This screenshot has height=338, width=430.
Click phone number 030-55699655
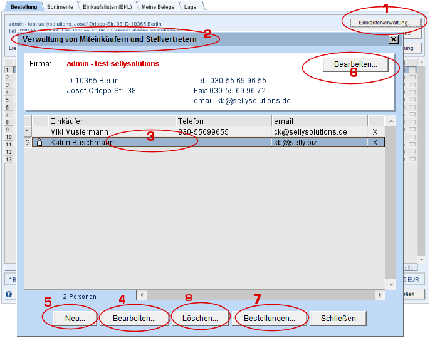(203, 132)
